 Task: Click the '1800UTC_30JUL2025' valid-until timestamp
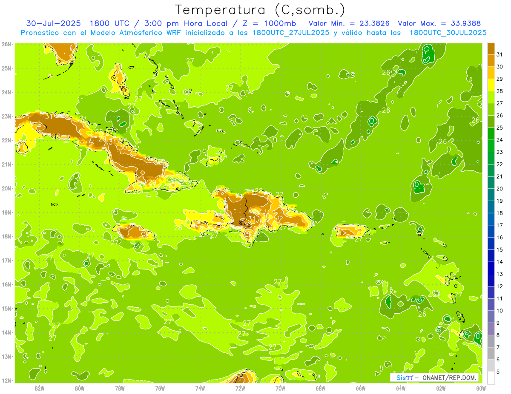[x=448, y=33]
